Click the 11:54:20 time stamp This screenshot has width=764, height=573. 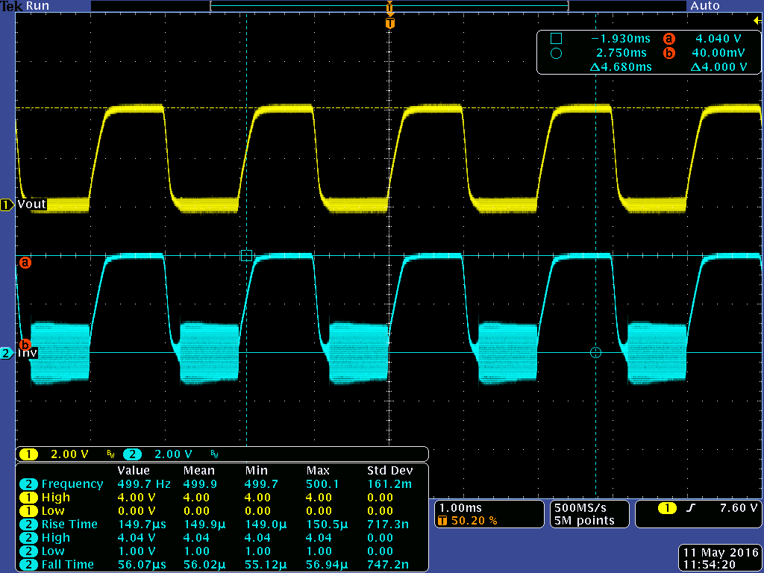tap(710, 566)
